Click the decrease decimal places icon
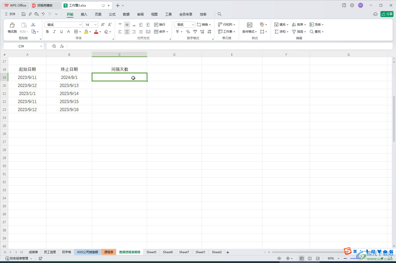 pos(209,32)
